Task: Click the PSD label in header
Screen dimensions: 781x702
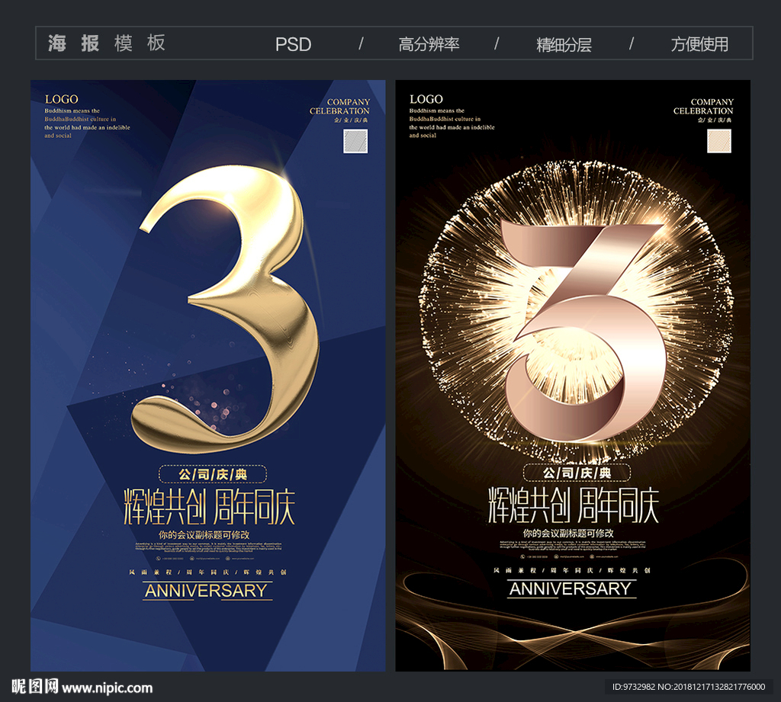Action: (x=294, y=45)
